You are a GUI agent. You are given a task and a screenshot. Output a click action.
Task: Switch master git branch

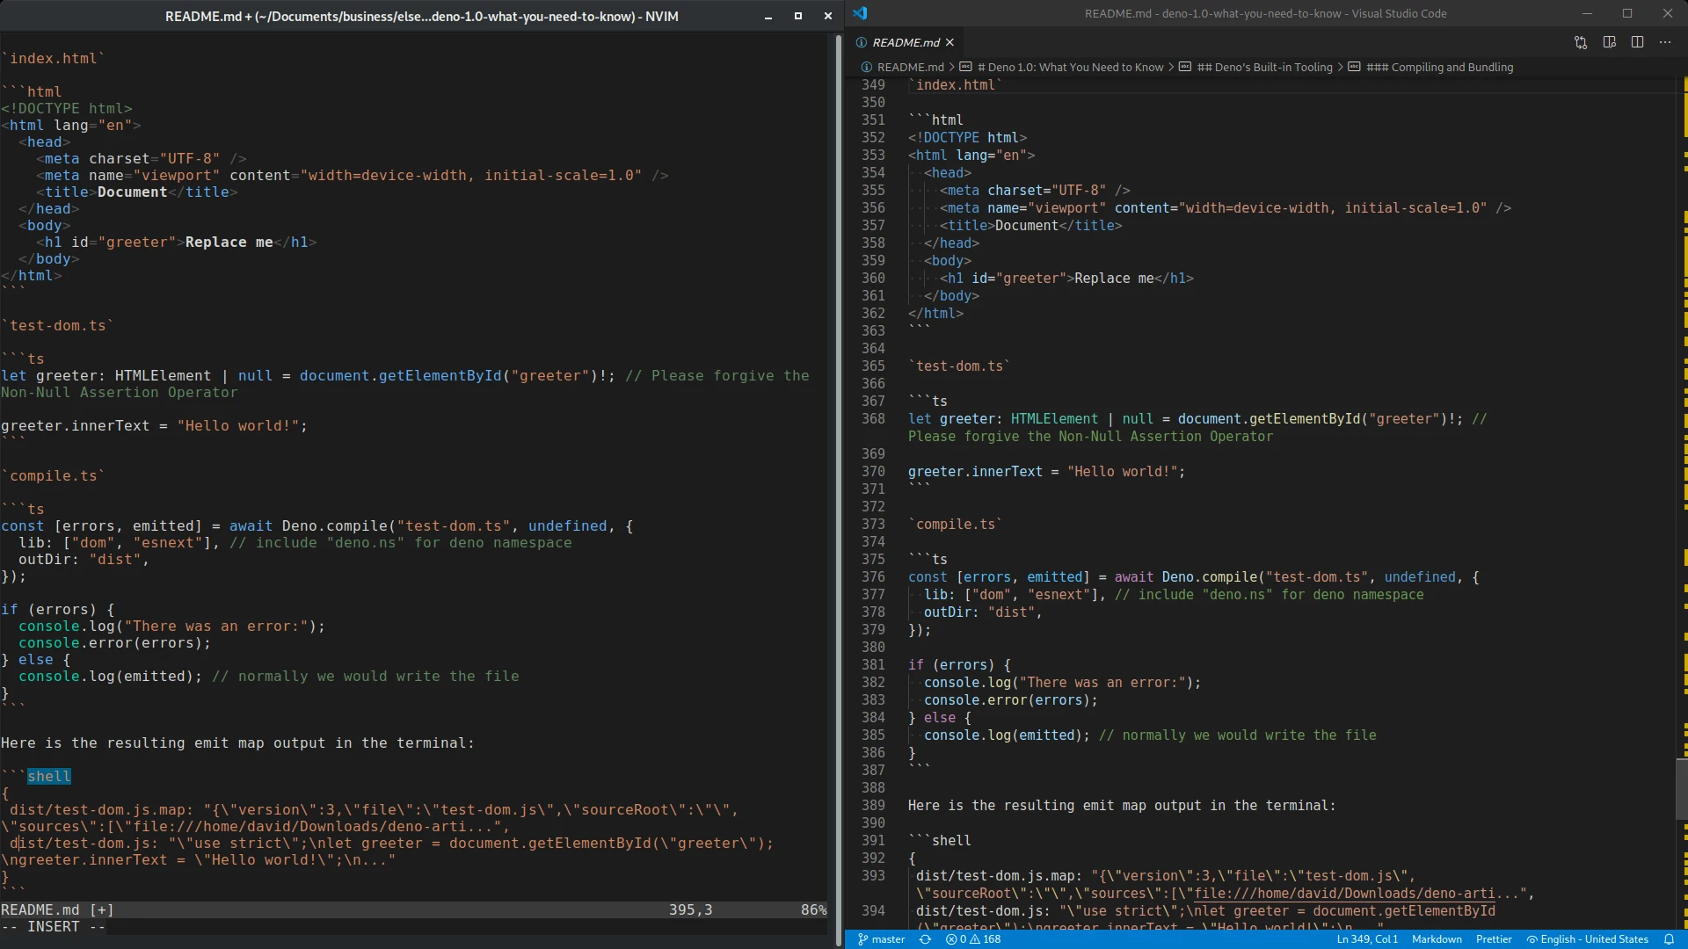[881, 939]
